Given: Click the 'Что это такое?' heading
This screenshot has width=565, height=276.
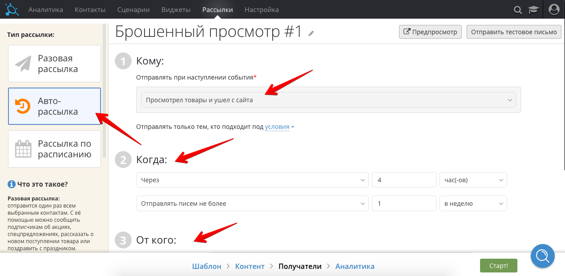Looking at the screenshot, I should pos(42,184).
